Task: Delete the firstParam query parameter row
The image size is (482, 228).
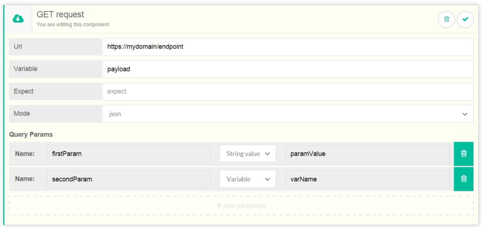Action: pyautogui.click(x=463, y=154)
